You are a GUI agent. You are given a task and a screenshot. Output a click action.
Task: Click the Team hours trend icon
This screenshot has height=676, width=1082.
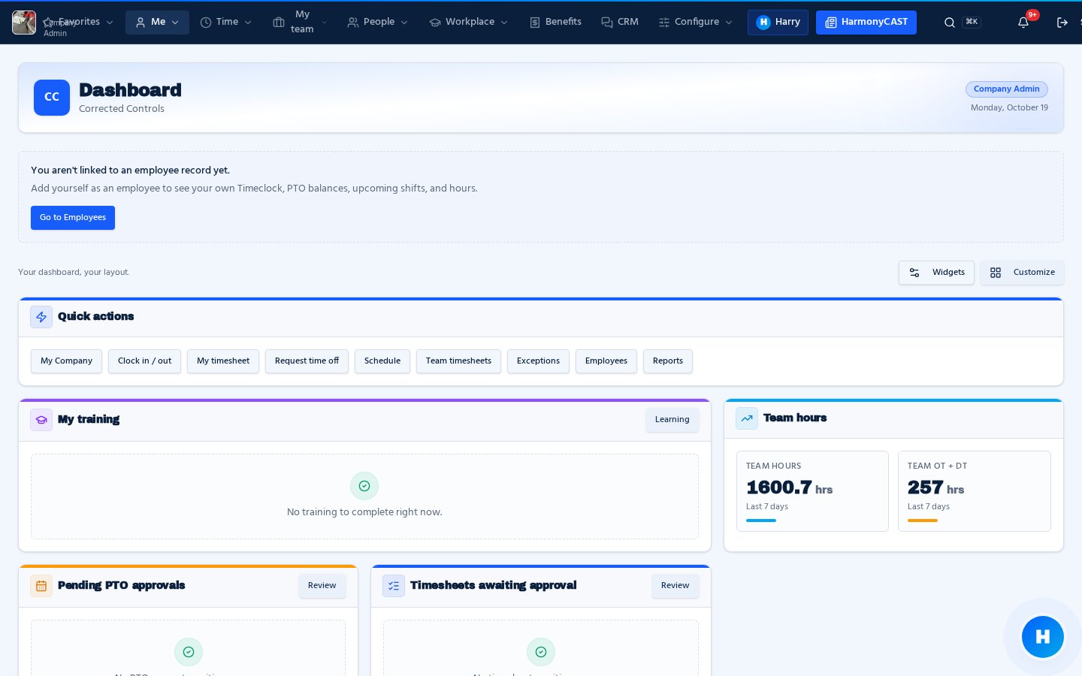[747, 418]
